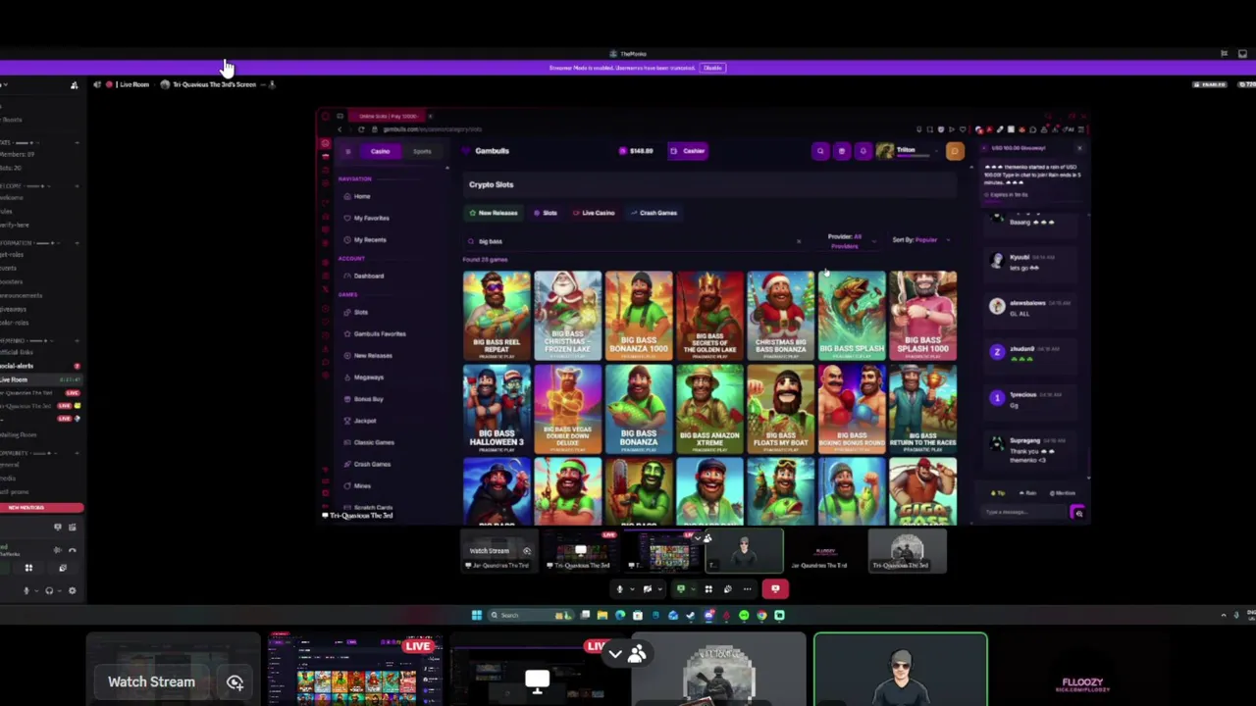Open Gambulls hamburger menu icon
Image resolution: width=1256 pixels, height=706 pixels.
pyautogui.click(x=347, y=151)
